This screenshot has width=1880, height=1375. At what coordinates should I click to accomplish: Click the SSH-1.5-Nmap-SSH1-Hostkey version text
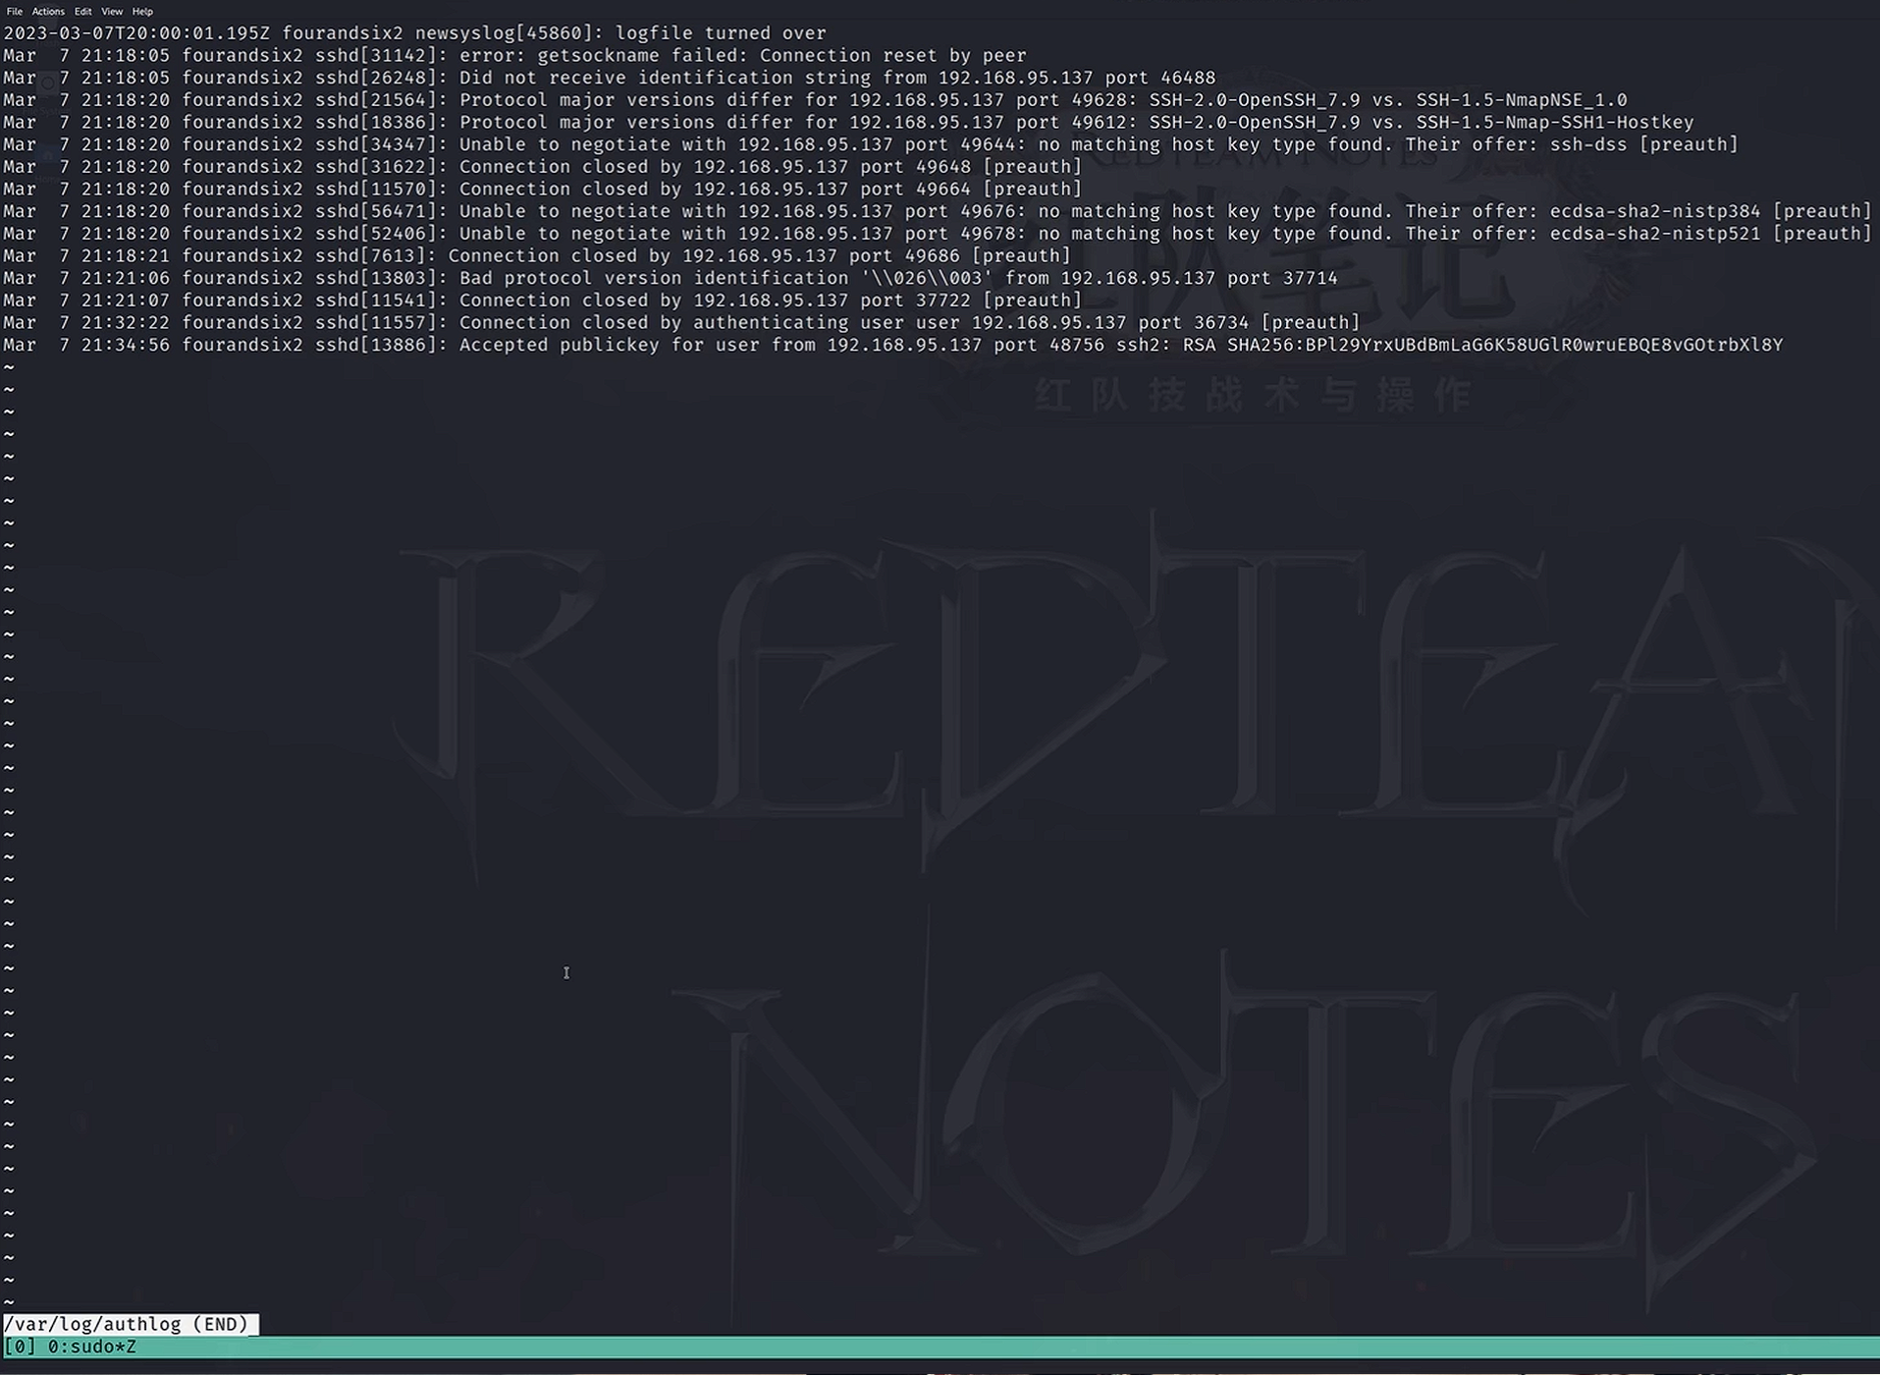(x=1554, y=123)
